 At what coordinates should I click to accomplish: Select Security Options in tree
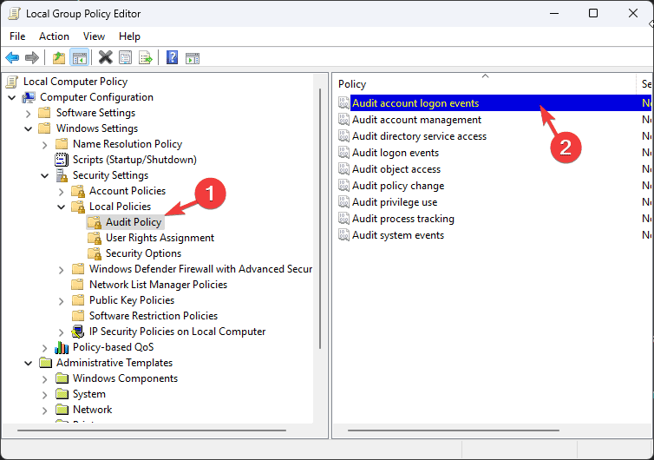pyautogui.click(x=143, y=253)
